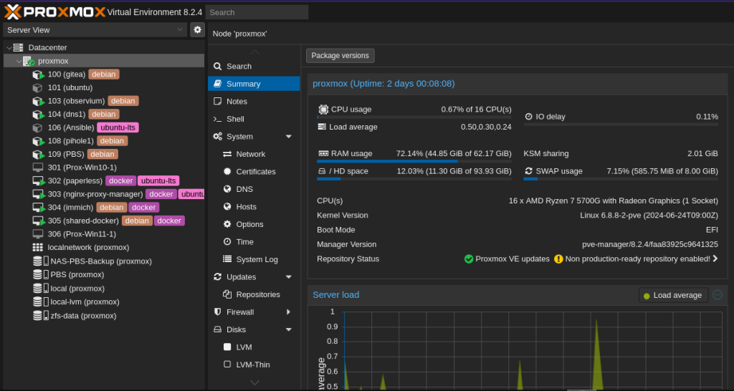Click the Certificates badge icon
This screenshot has width=734, height=391.
coord(227,172)
